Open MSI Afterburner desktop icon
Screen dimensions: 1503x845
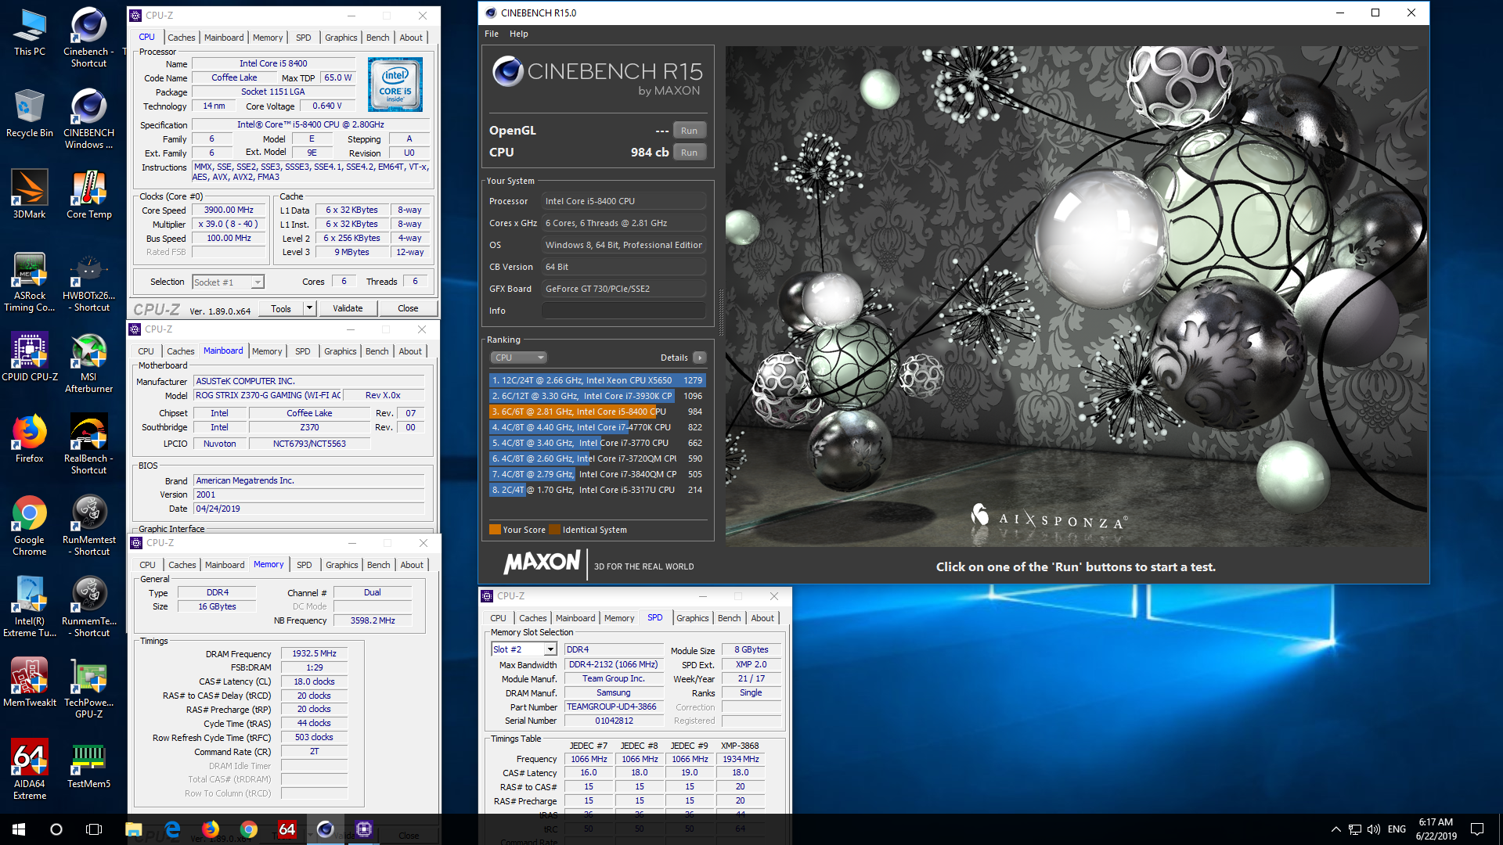88,363
